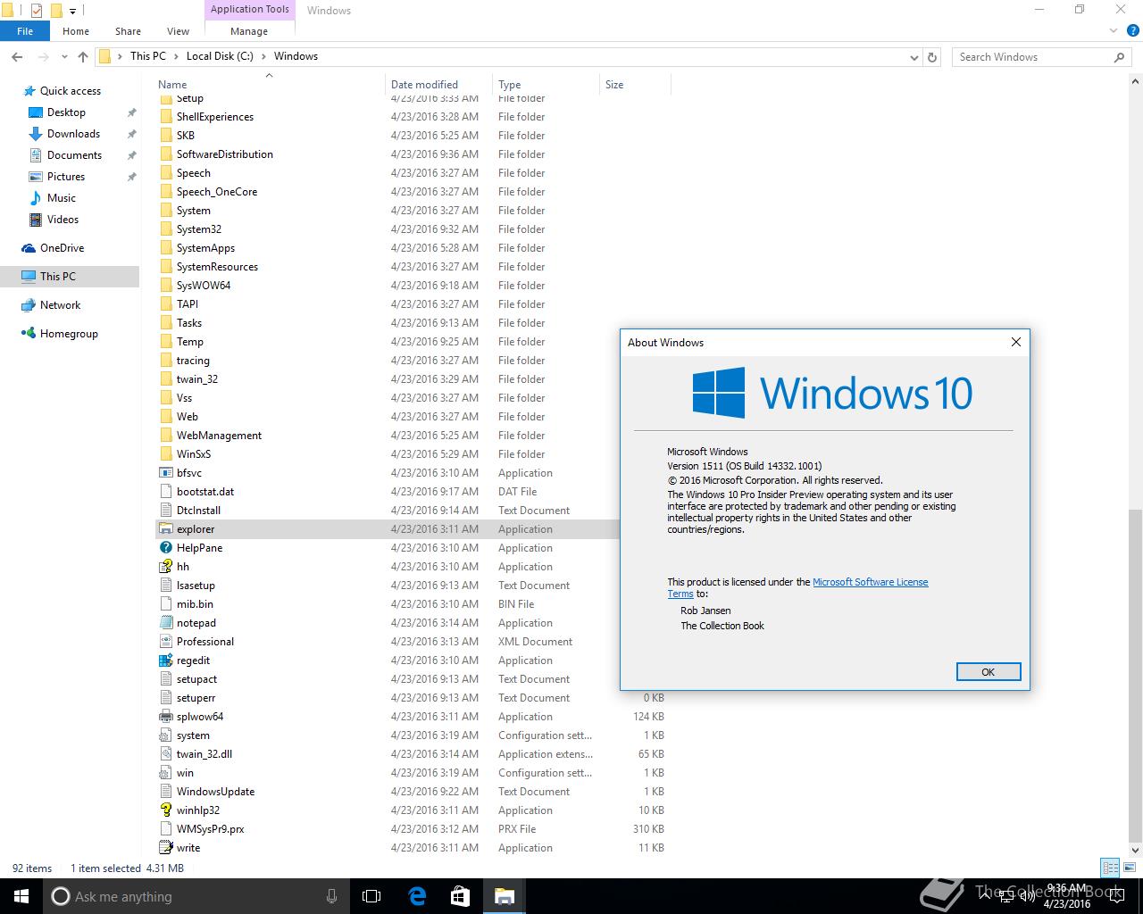Select the notepad application icon
Image resolution: width=1143 pixels, height=914 pixels.
pyautogui.click(x=165, y=623)
